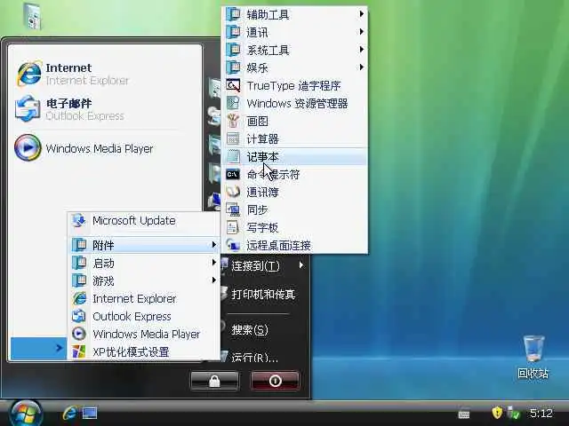This screenshot has width=569, height=426.
Task: Click the Notepad icon beside 记事本
Action: 233,157
